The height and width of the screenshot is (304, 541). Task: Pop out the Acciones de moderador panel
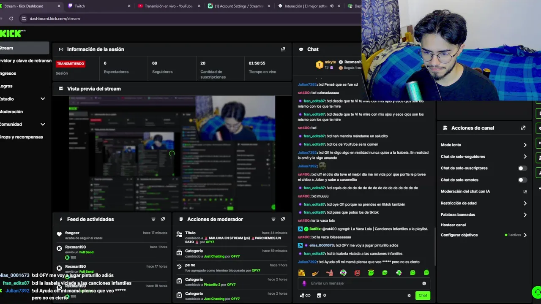(283, 219)
